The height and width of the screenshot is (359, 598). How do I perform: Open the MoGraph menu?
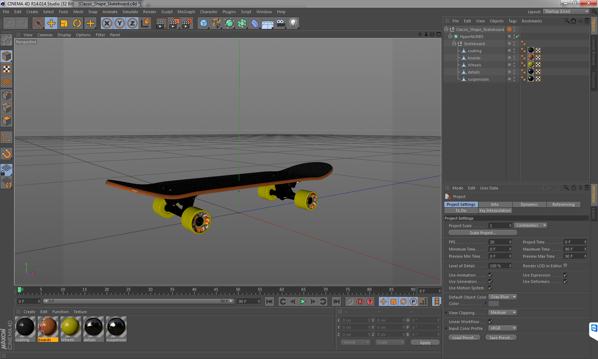pyautogui.click(x=186, y=12)
